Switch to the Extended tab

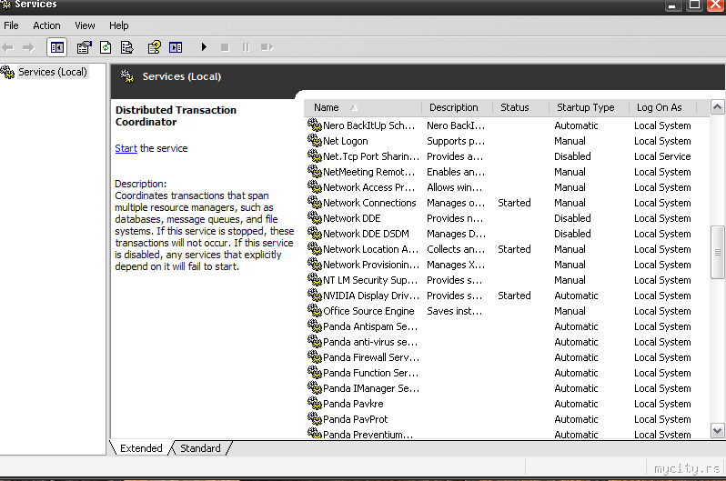[141, 448]
